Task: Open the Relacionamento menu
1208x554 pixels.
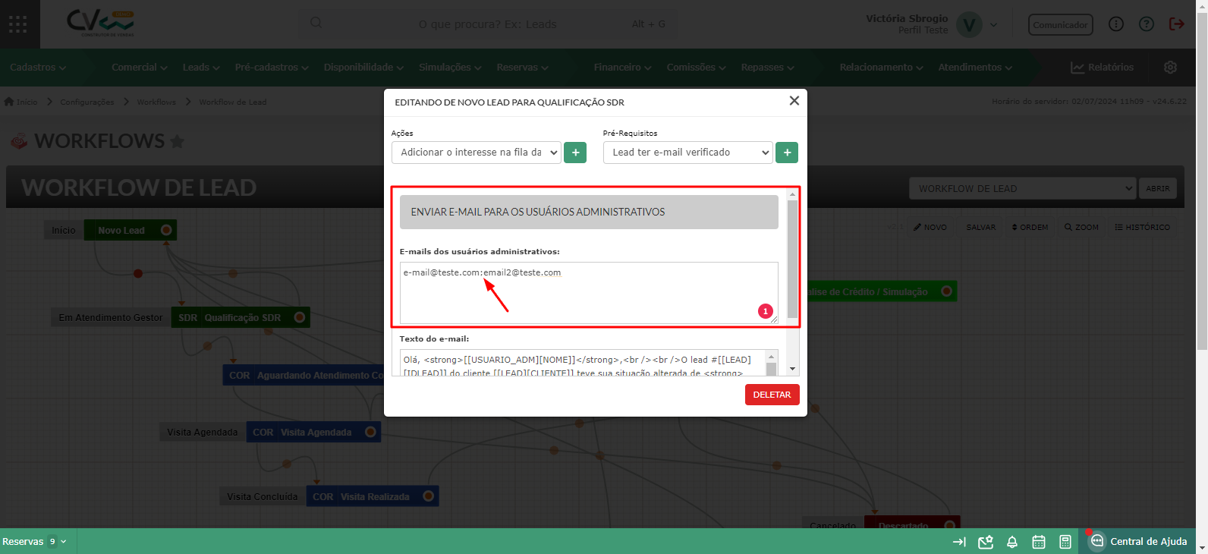Action: (x=881, y=68)
